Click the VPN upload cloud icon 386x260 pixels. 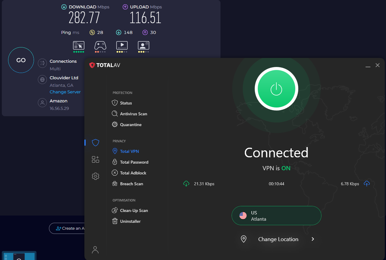[367, 184]
